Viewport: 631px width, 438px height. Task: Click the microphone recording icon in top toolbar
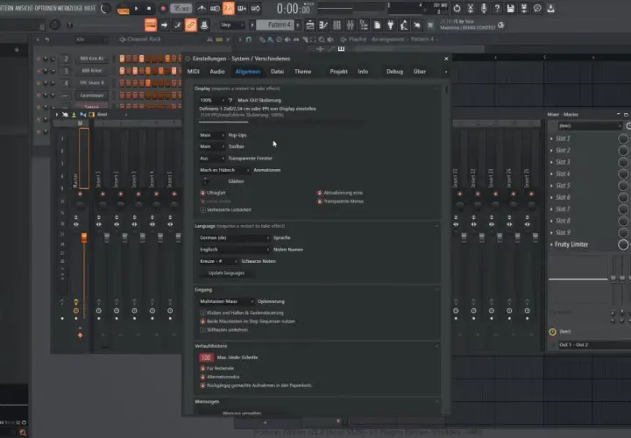[x=484, y=8]
